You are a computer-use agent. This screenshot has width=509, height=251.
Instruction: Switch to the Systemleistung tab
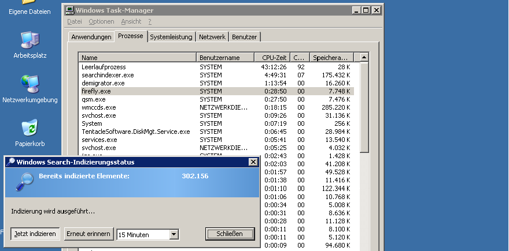click(x=171, y=37)
